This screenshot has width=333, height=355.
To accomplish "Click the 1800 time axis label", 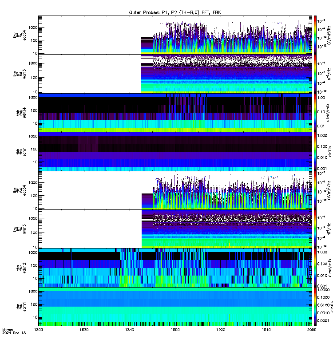I will coord(38,330).
